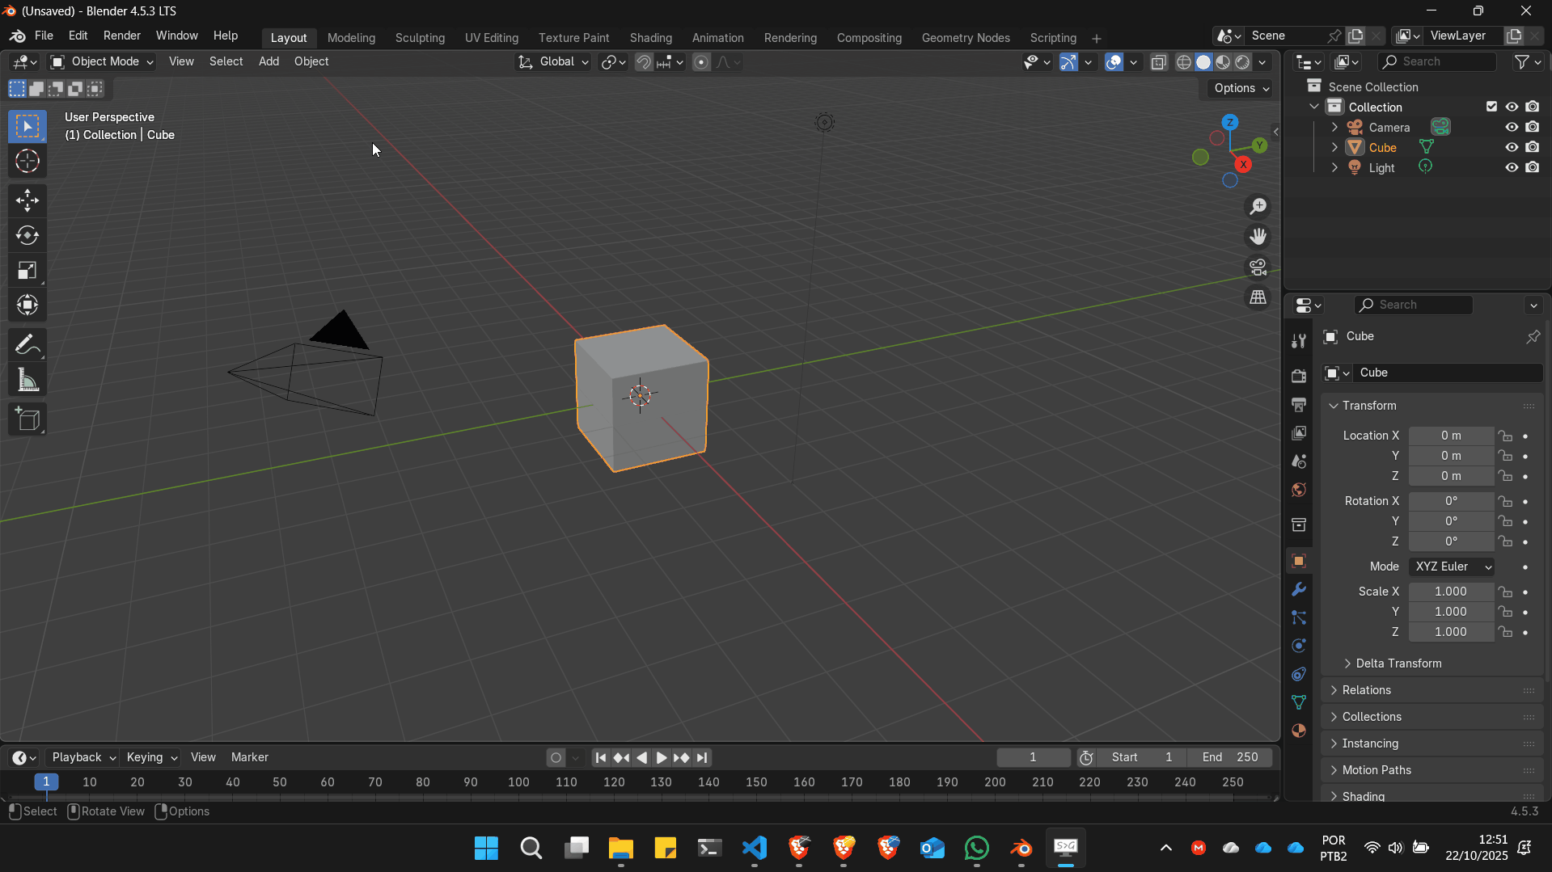Select the Measure tool
1552x872 pixels.
point(27,381)
